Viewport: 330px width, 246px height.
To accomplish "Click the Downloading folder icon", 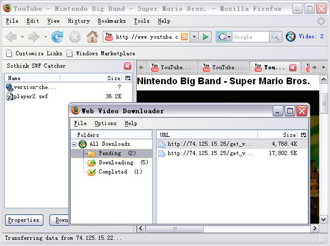I will (x=92, y=163).
